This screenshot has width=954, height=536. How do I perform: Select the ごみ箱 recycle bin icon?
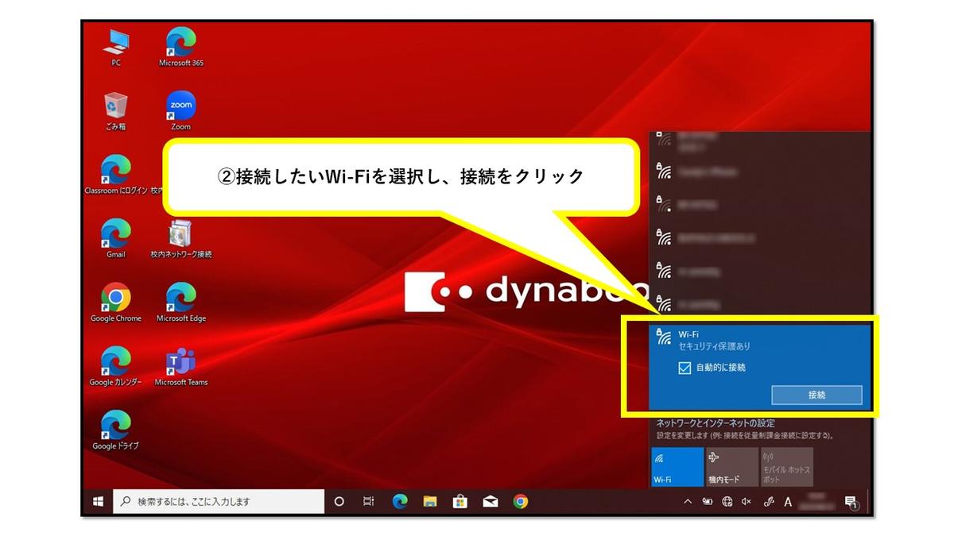tap(116, 111)
